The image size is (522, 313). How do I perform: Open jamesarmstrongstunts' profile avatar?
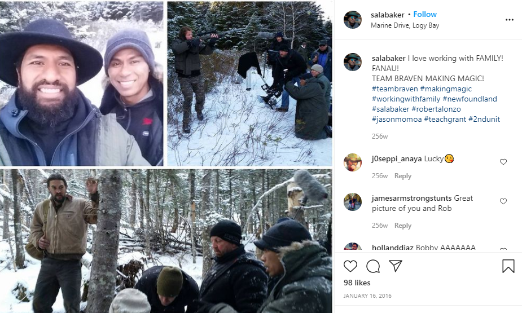click(x=353, y=202)
